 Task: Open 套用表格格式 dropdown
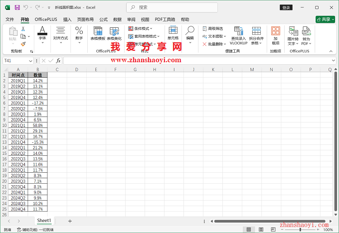[144, 36]
